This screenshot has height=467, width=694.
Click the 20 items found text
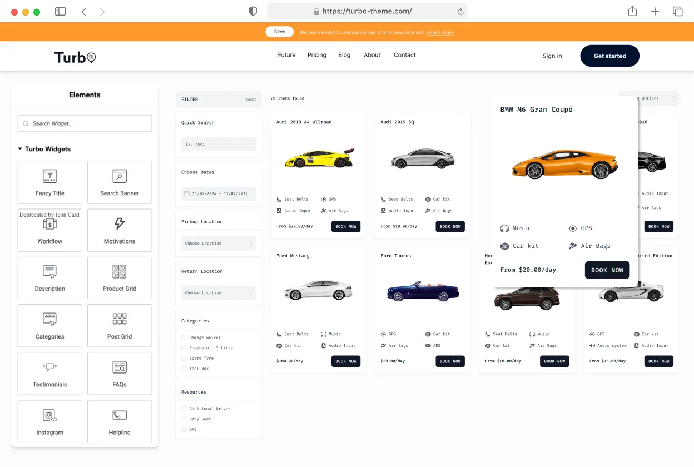pyautogui.click(x=287, y=98)
